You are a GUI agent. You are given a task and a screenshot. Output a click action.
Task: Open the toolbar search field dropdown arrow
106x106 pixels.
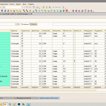22,7
